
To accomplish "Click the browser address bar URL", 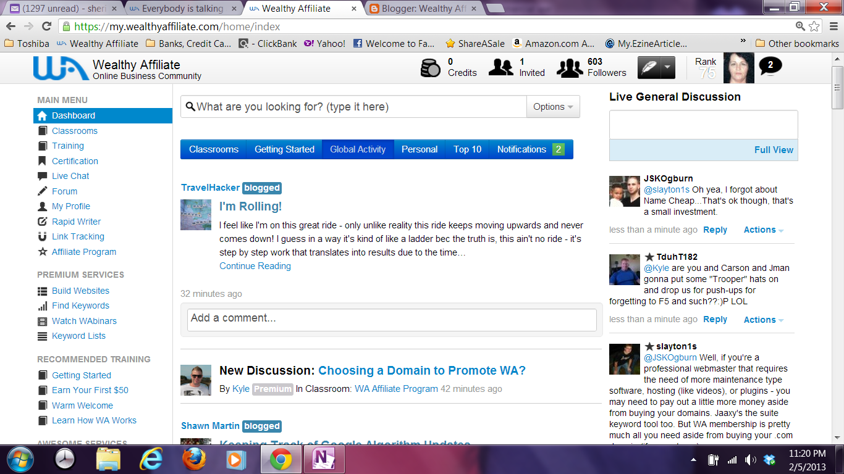I will [426, 27].
